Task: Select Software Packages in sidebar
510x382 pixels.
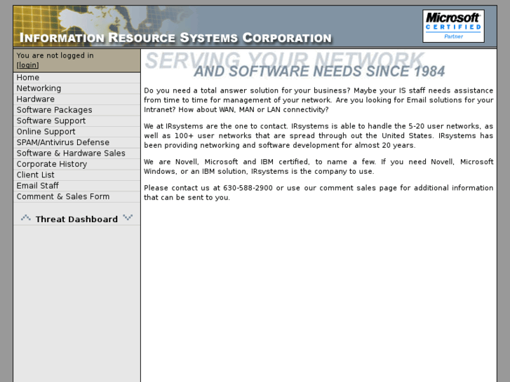Action: tap(76, 110)
